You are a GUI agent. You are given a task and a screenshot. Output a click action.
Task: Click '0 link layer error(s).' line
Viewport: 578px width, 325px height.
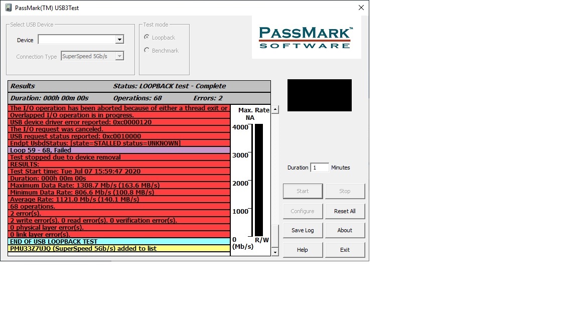click(x=119, y=234)
